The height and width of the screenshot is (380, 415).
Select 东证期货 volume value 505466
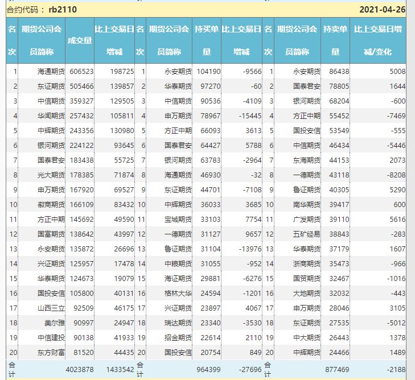click(81, 86)
